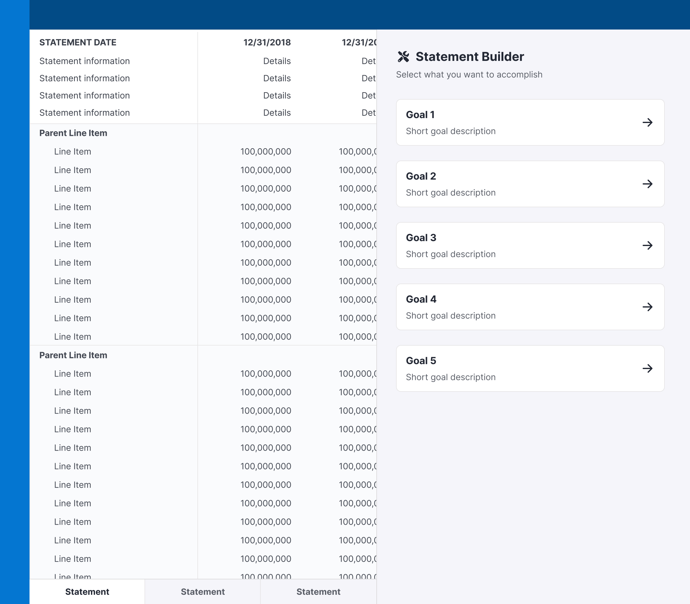Click the arrow icon on Goal 1
This screenshot has height=604, width=690.
click(647, 122)
